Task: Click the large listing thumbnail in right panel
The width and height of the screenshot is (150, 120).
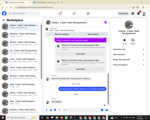Action: coord(129,25)
